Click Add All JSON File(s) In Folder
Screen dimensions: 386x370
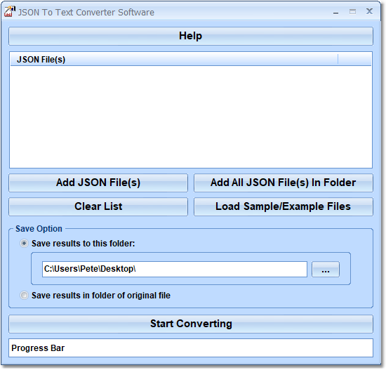tap(284, 183)
